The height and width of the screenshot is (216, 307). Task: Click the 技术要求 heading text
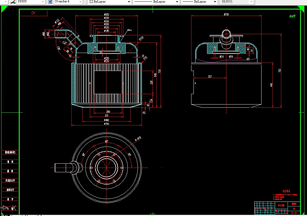coord(286,191)
